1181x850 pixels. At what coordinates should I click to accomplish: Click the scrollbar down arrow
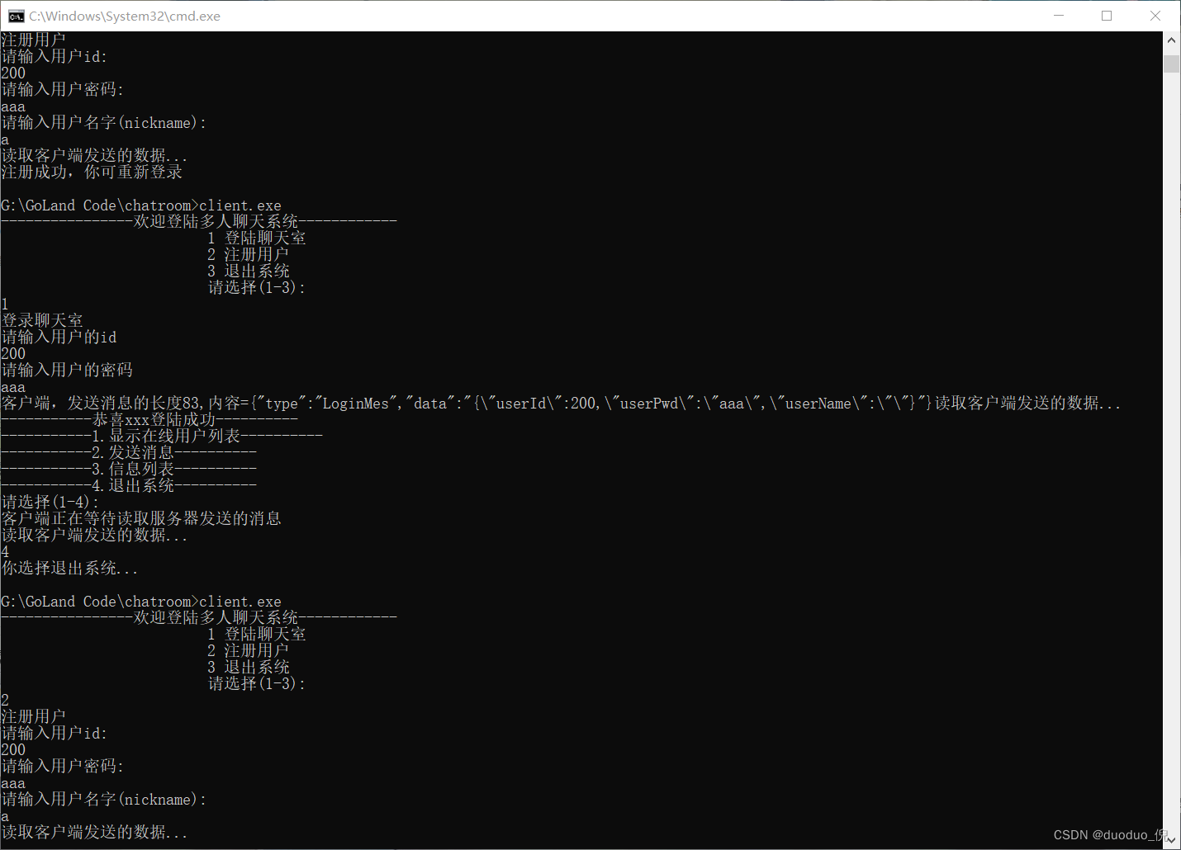click(x=1171, y=840)
